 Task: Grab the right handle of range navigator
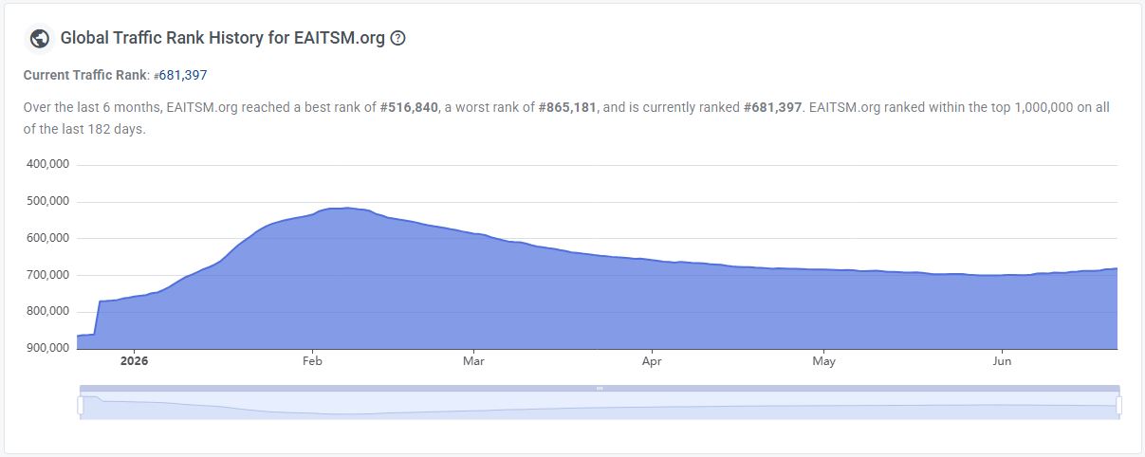coord(1119,406)
